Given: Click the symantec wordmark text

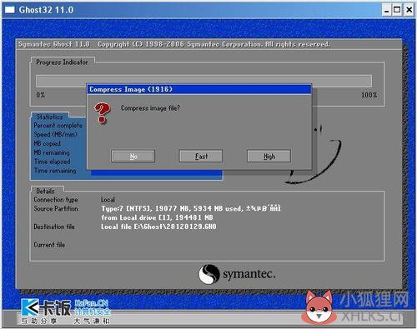Looking at the screenshot, I should (249, 274).
